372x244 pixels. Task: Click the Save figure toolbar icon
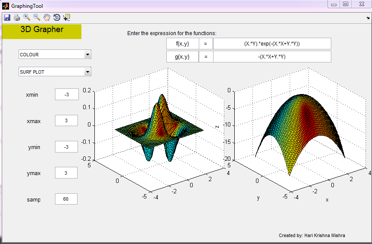coord(7,17)
